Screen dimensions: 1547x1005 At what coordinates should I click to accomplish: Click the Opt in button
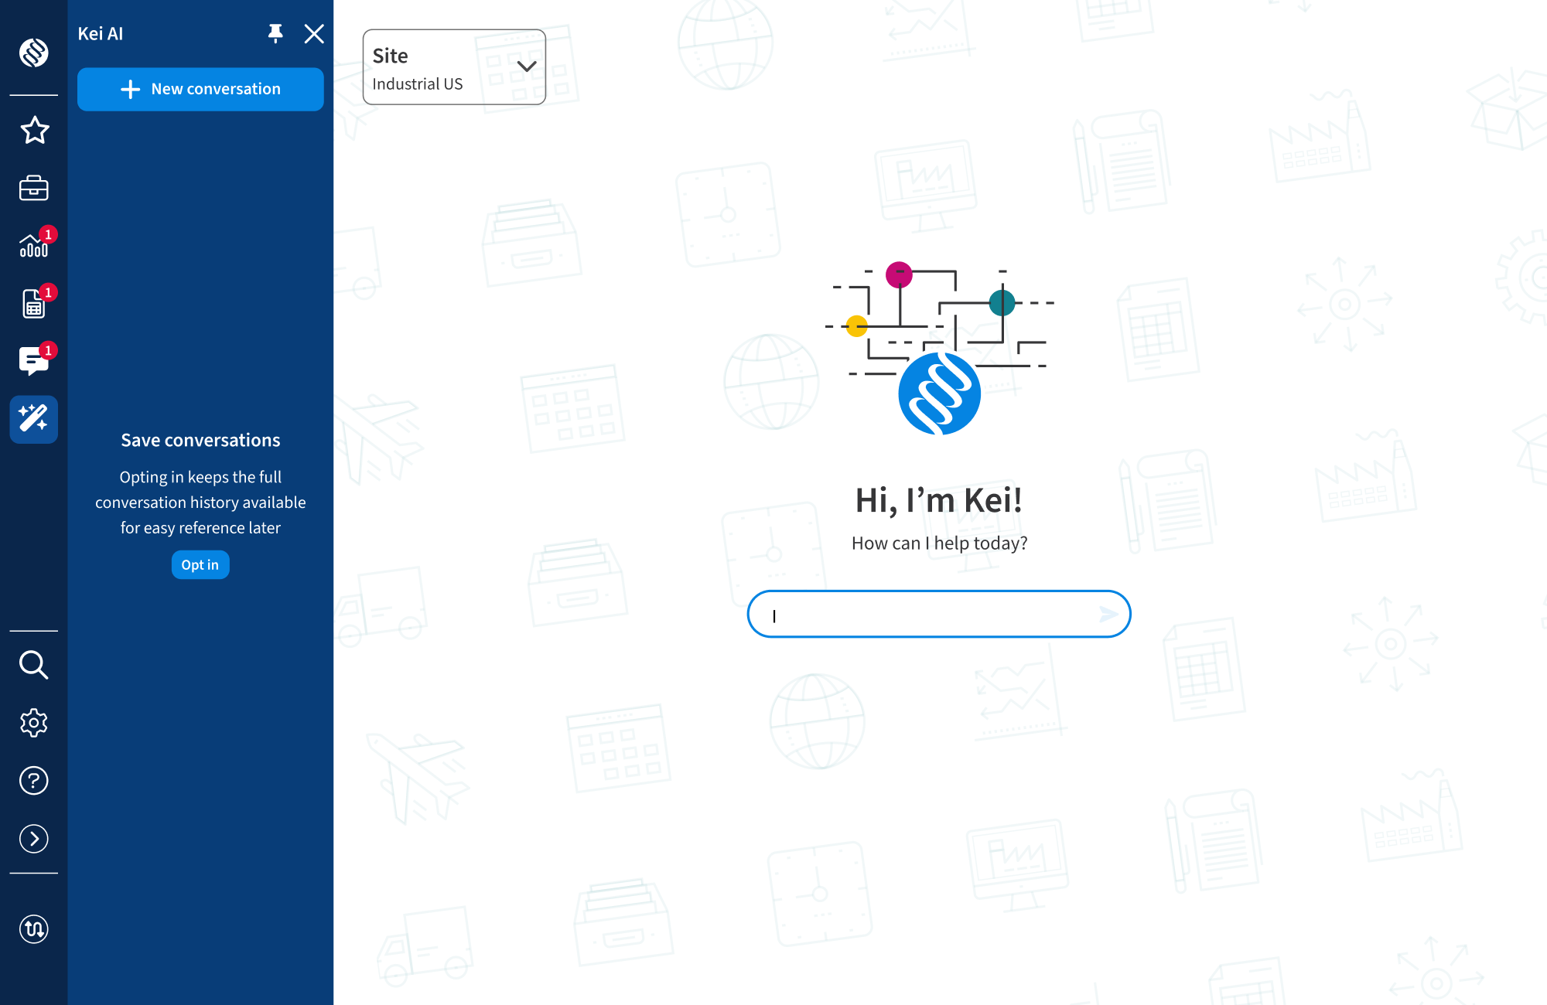click(x=200, y=564)
